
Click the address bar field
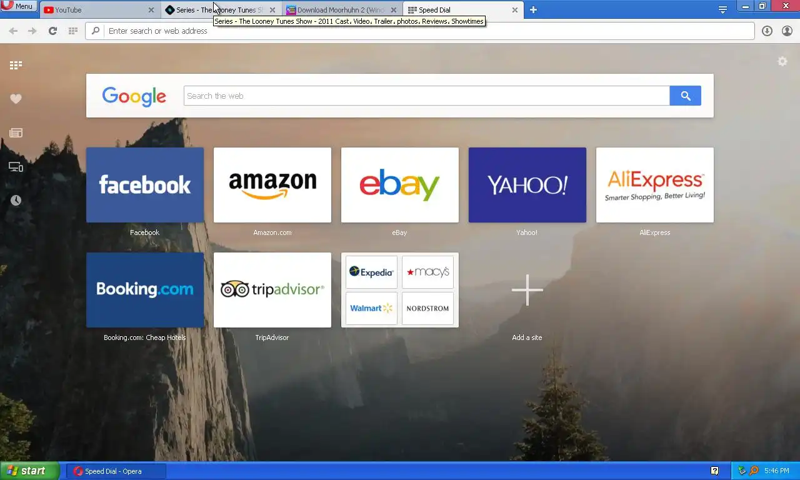tap(420, 31)
